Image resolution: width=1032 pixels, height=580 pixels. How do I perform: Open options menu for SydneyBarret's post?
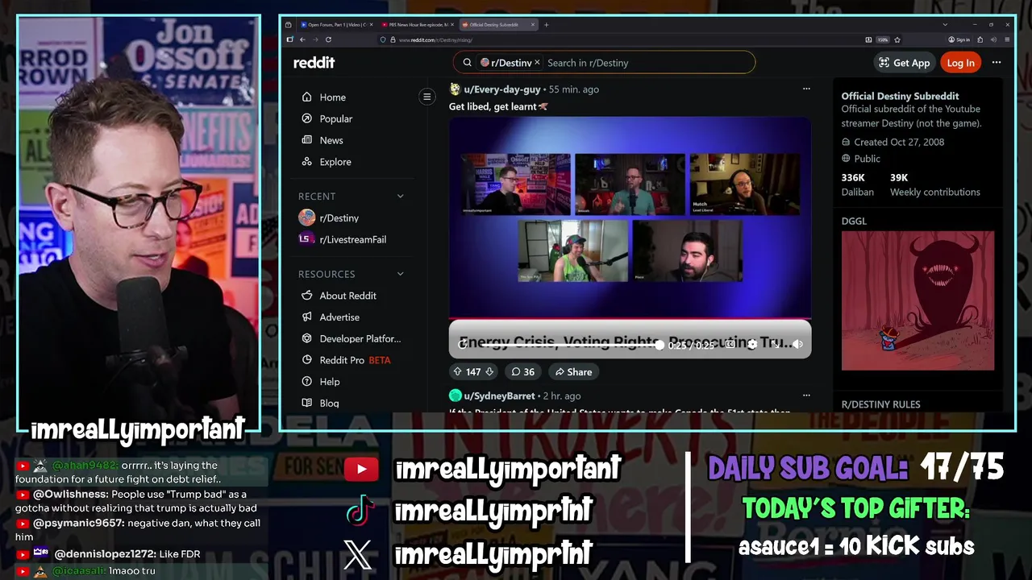point(805,396)
